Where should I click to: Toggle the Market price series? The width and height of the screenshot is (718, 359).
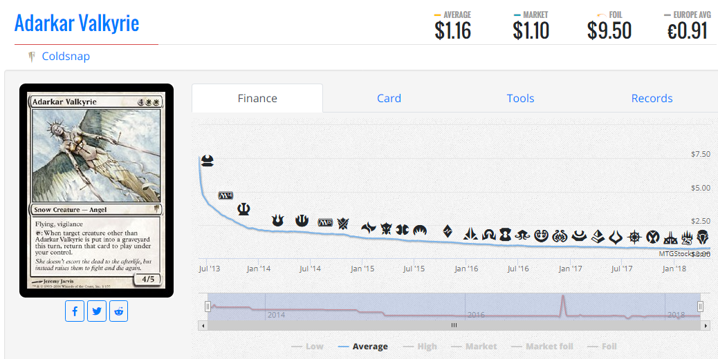point(474,347)
